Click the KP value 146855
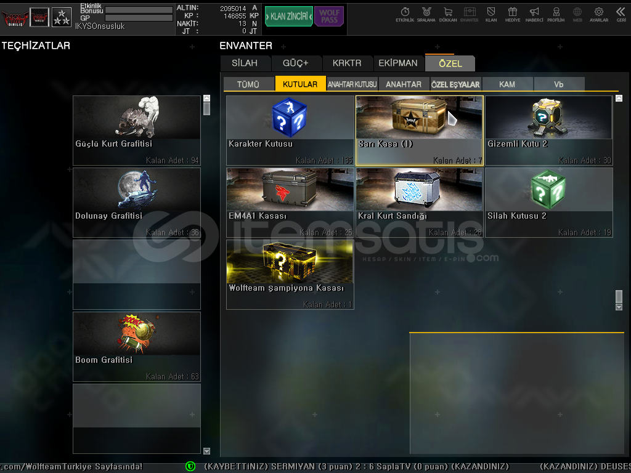 pyautogui.click(x=235, y=15)
